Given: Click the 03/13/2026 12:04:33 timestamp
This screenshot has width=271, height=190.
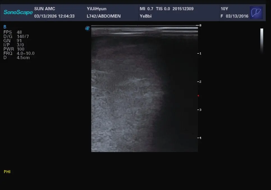Looking at the screenshot, I should click(54, 16).
